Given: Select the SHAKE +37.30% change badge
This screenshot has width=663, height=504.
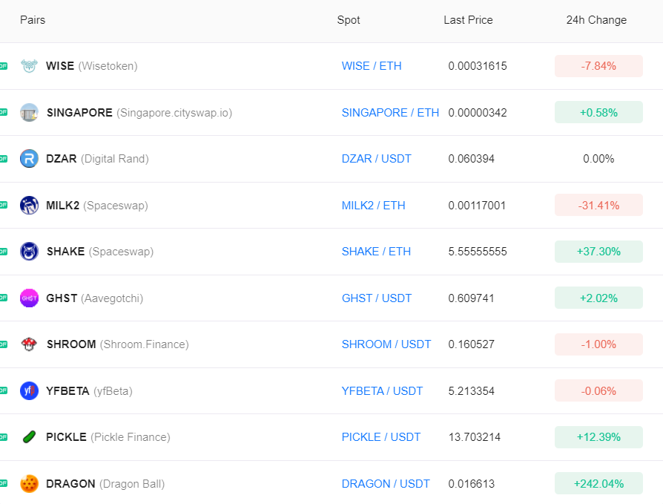Looking at the screenshot, I should (x=598, y=252).
